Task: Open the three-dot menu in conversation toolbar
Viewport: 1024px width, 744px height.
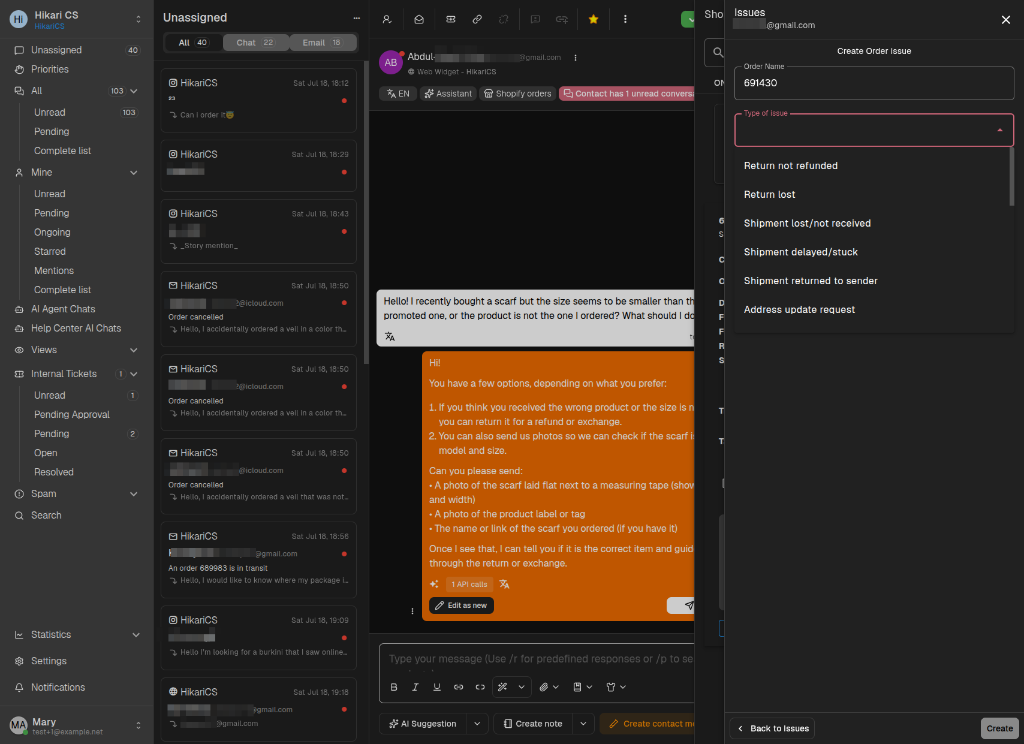Action: (x=625, y=19)
